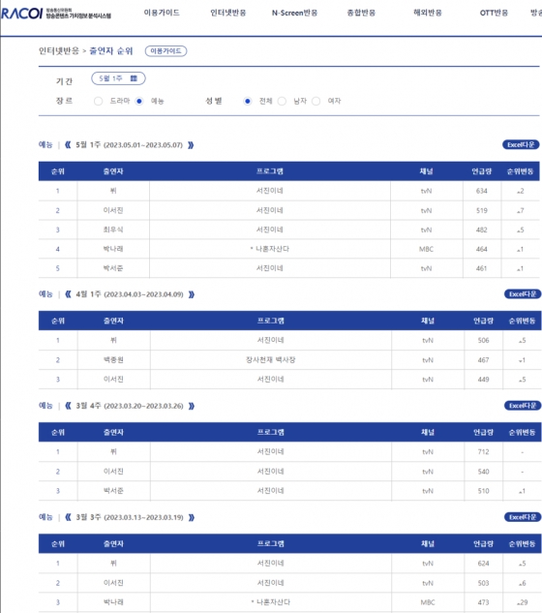The image size is (542, 613).
Task: Go to previous week before 5월 1주
Action: (68, 145)
